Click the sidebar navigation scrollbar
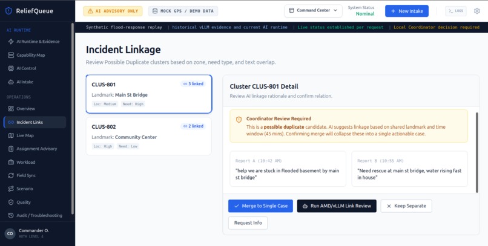488x246 pixels. 73,118
